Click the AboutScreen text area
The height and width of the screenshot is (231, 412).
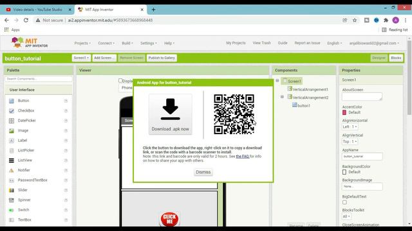(362, 96)
